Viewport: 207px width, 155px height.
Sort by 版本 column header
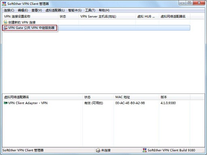click(175, 97)
